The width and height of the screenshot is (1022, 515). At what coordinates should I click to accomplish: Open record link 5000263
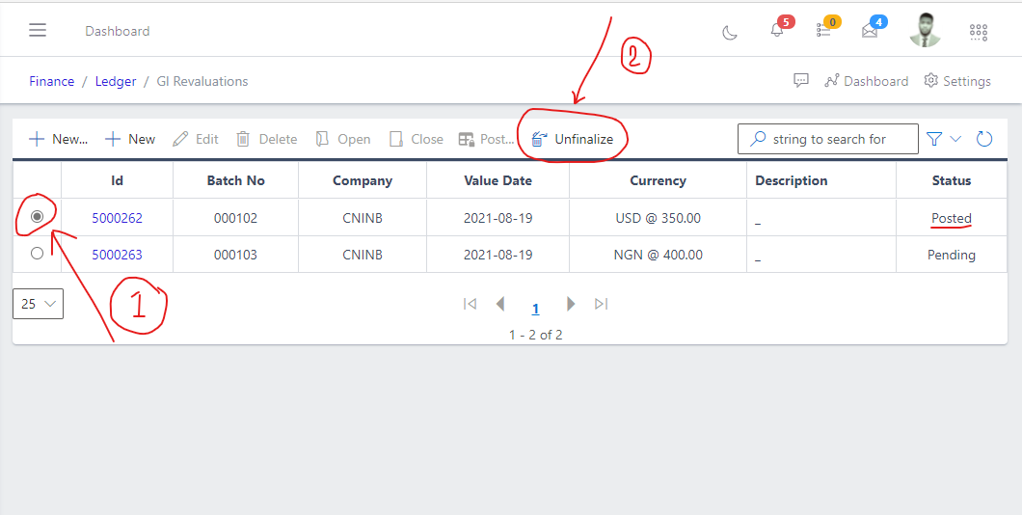[x=118, y=255]
